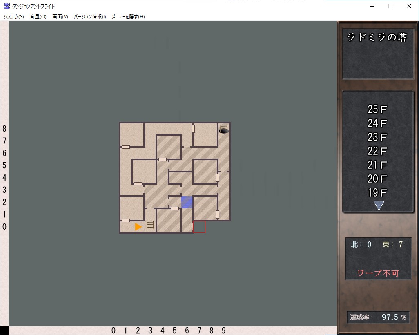Click the door marker on the map's top wall
This screenshot has width=419, height=335.
point(193,128)
